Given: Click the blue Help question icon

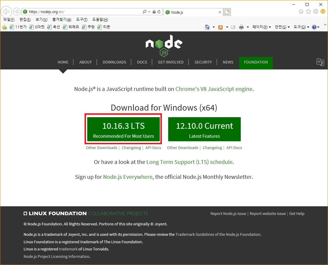Looking at the screenshot, I should [x=314, y=27].
